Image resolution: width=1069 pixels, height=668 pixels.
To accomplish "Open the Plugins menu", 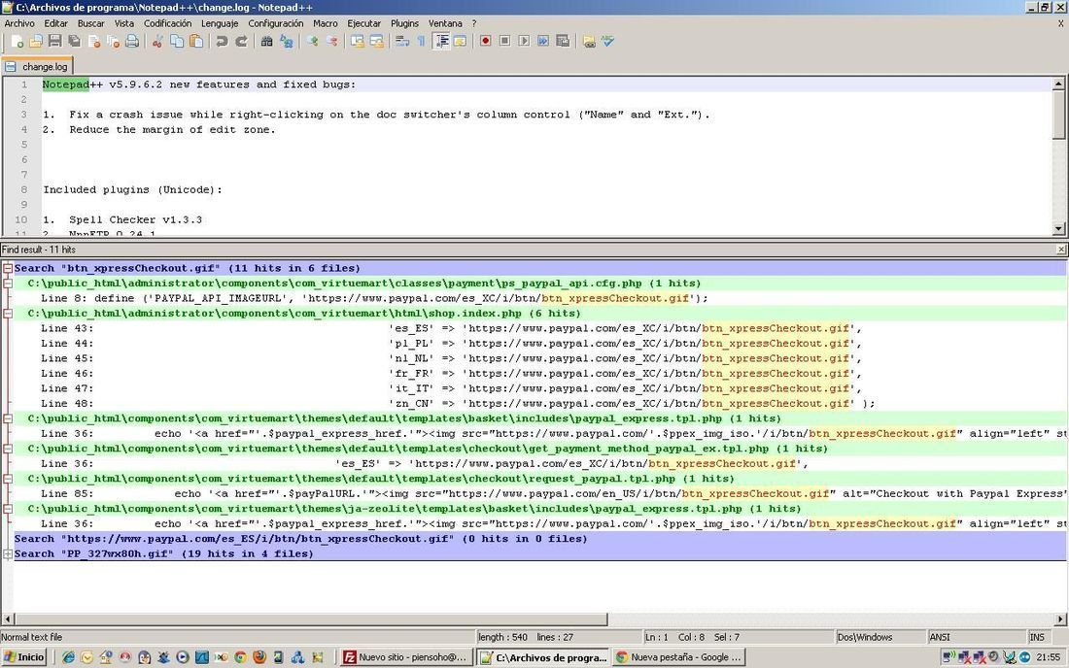I will point(404,23).
